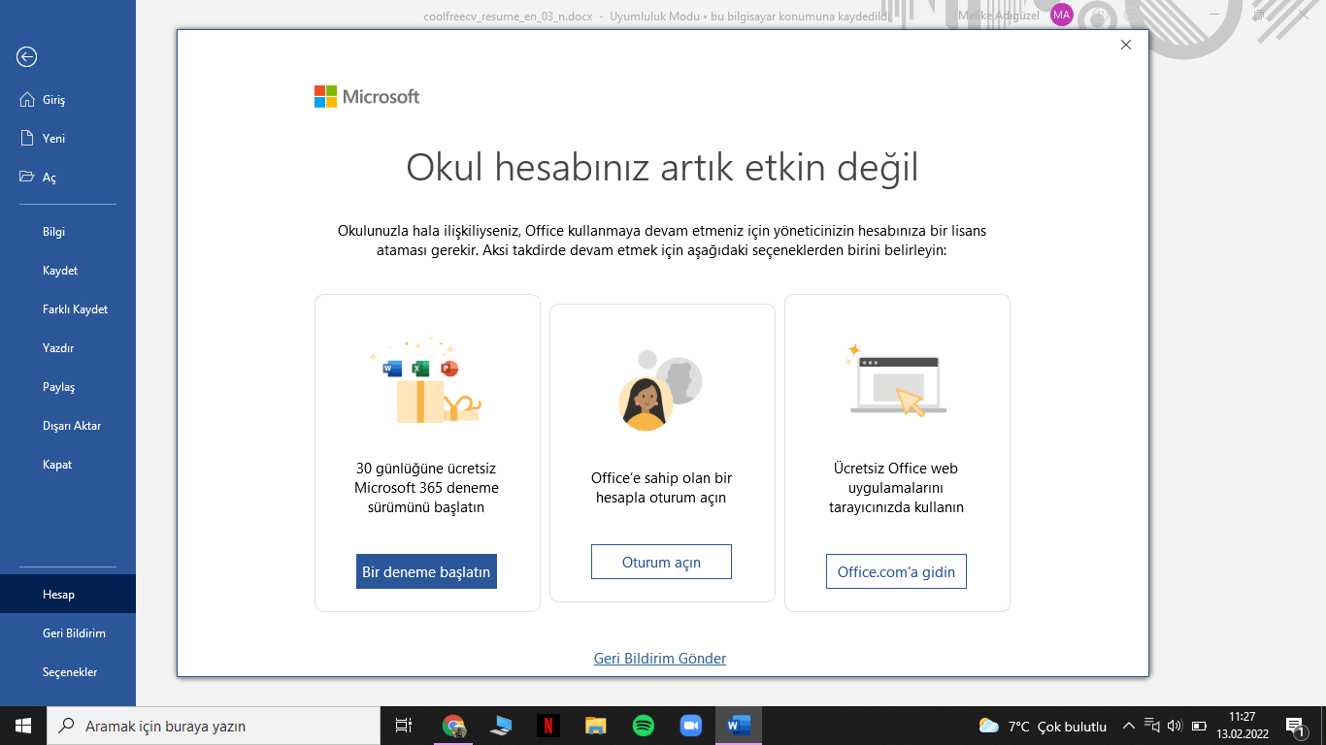This screenshot has height=745, width=1326.
Task: Select Paylaş in the sidebar
Action: (x=68, y=387)
